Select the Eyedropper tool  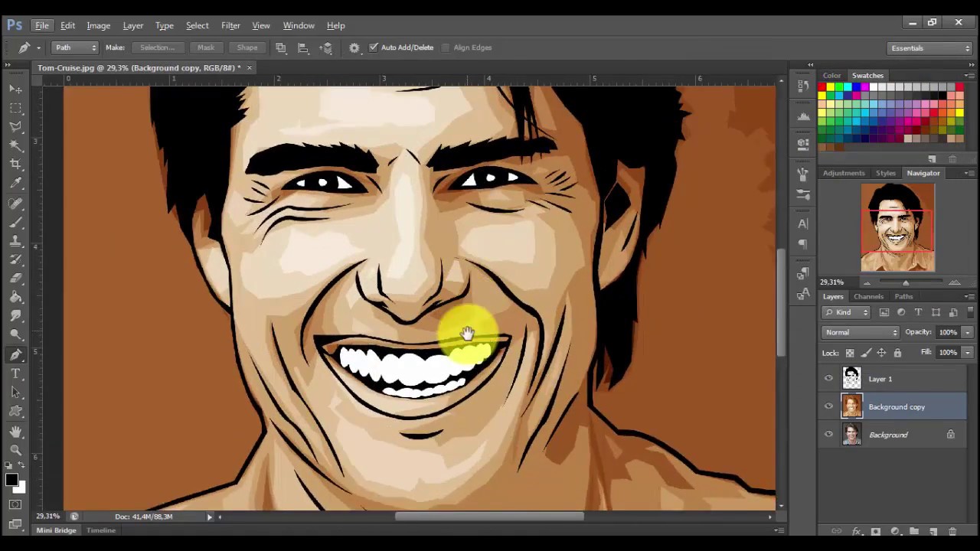click(16, 184)
